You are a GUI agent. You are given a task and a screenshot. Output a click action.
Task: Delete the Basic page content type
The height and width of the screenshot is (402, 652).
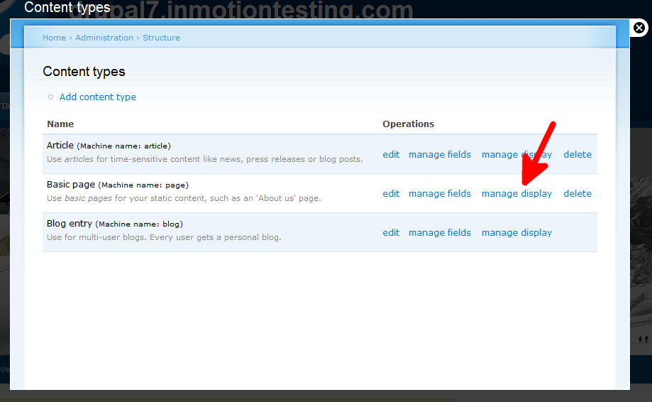578,193
